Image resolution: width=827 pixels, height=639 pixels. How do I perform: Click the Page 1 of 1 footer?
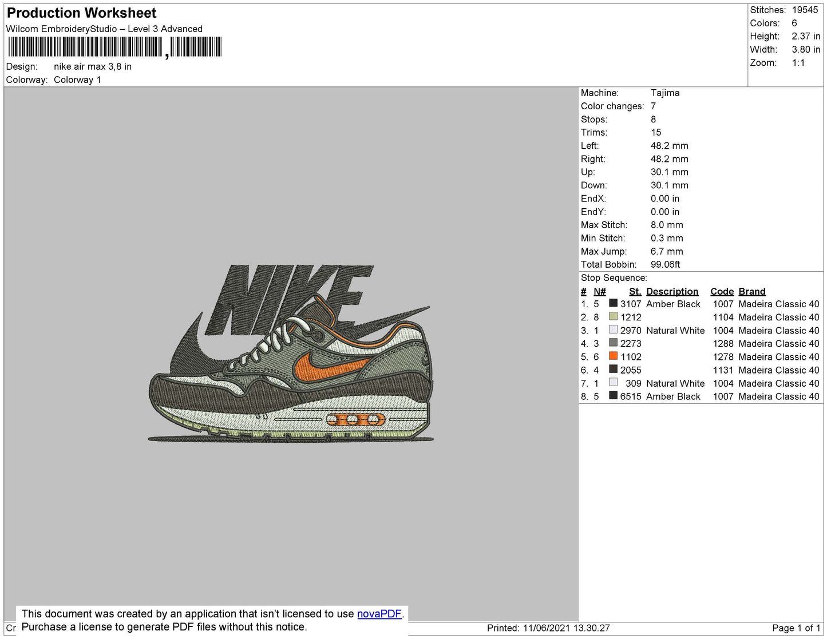point(796,628)
